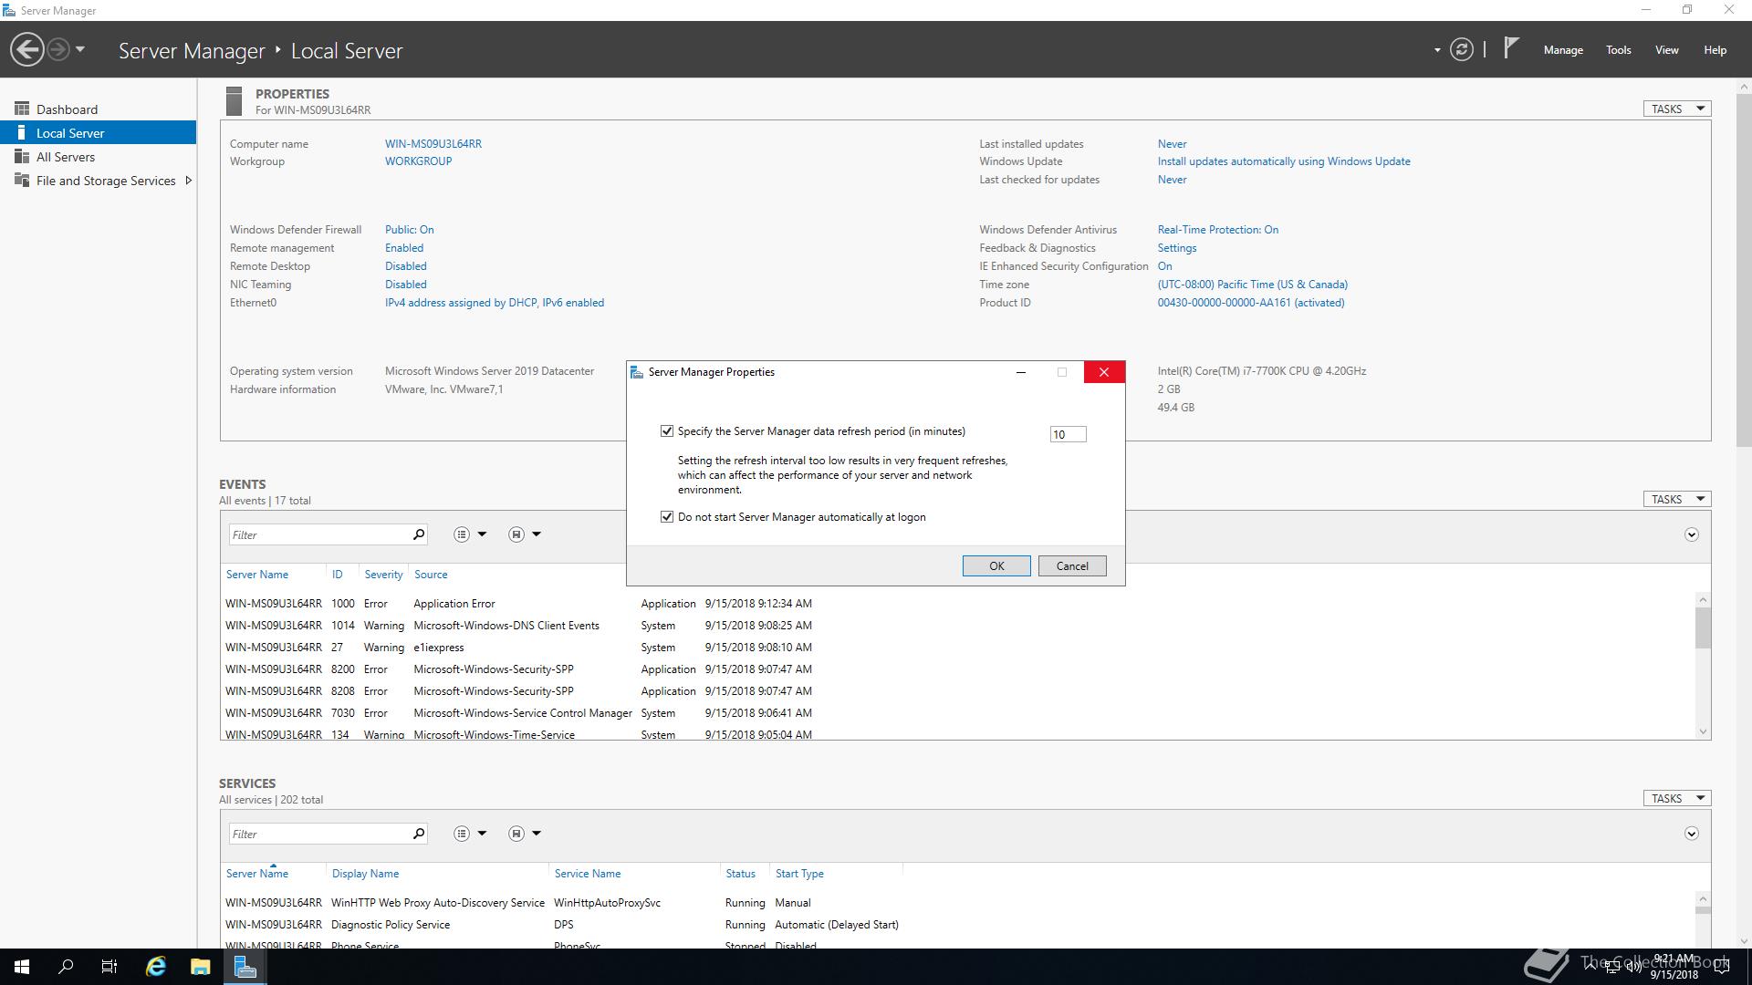1752x985 pixels.
Task: Click Server Manager taskbar icon
Action: [245, 967]
